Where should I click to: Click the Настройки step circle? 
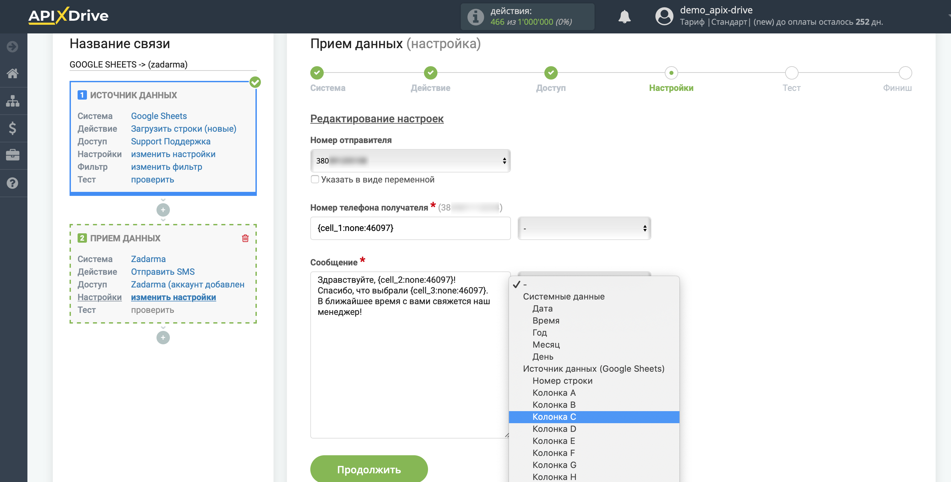(x=671, y=73)
